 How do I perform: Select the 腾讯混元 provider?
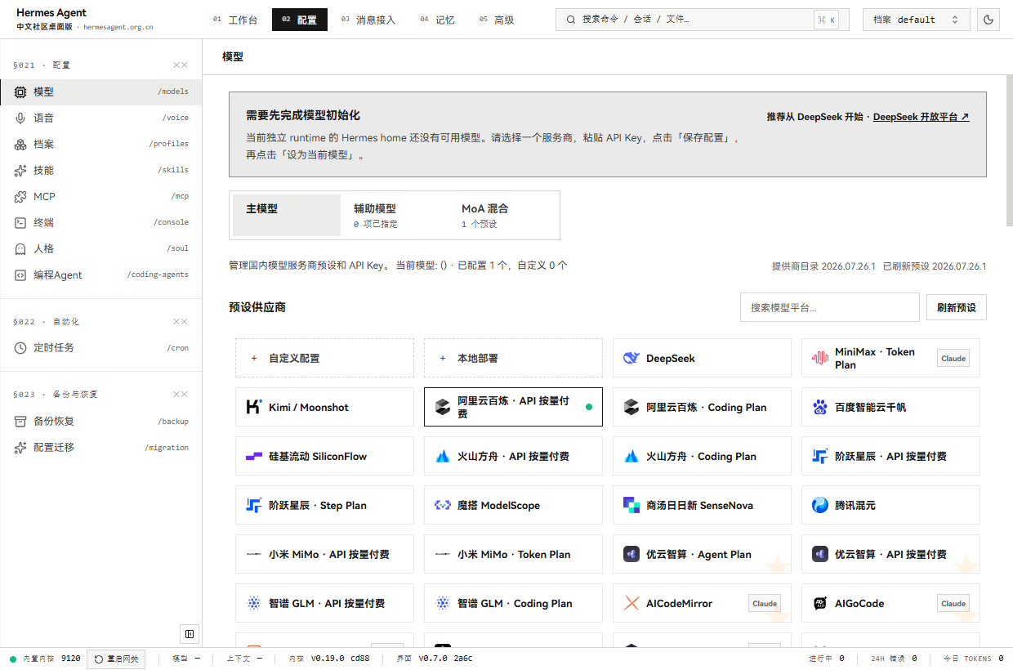point(890,505)
